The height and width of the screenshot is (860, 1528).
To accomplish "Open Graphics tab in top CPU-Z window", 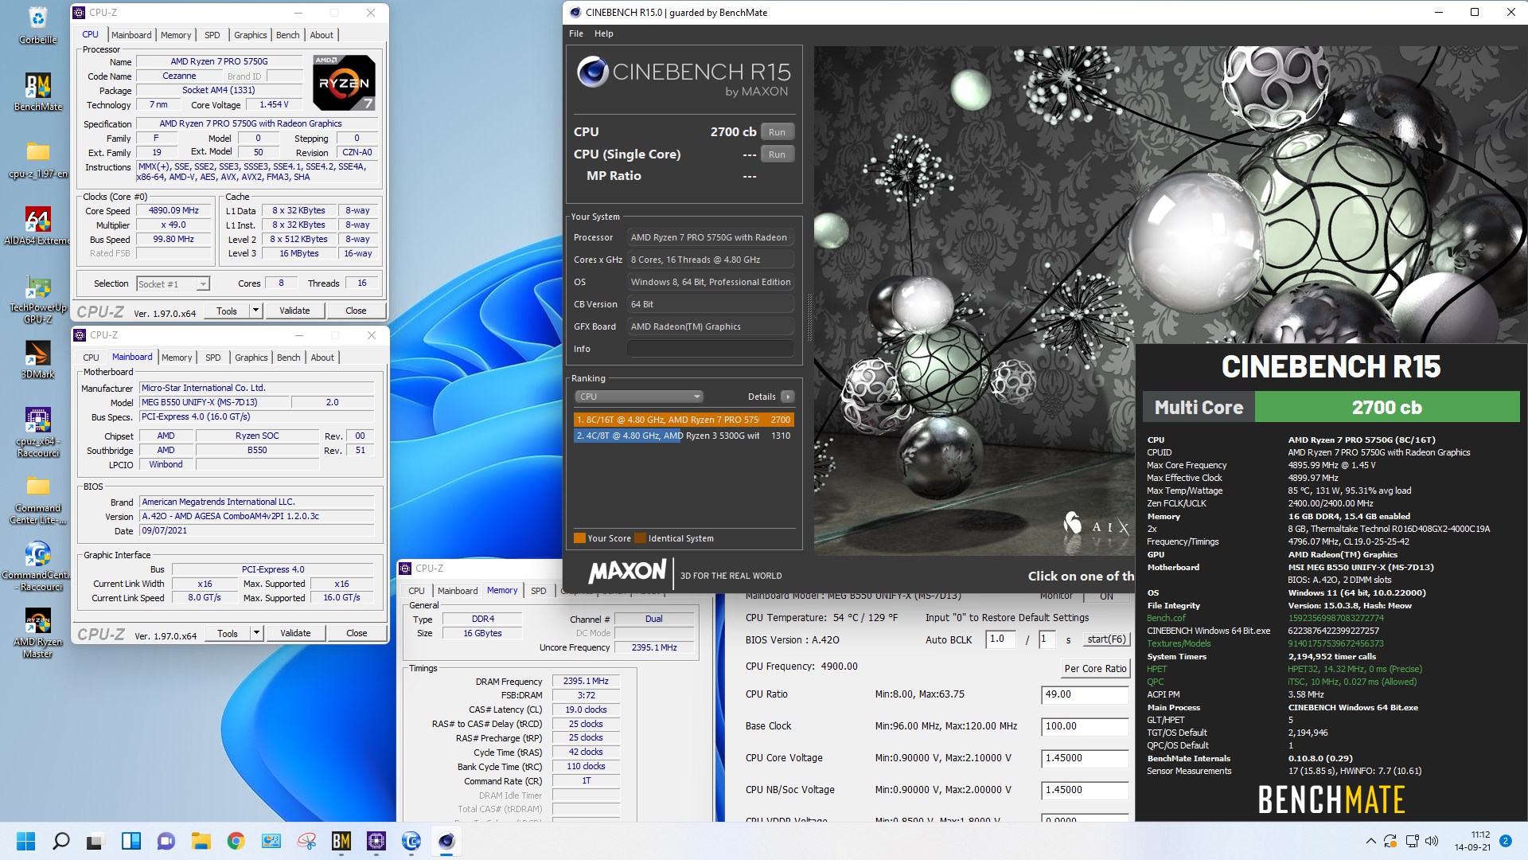I will click(x=250, y=35).
